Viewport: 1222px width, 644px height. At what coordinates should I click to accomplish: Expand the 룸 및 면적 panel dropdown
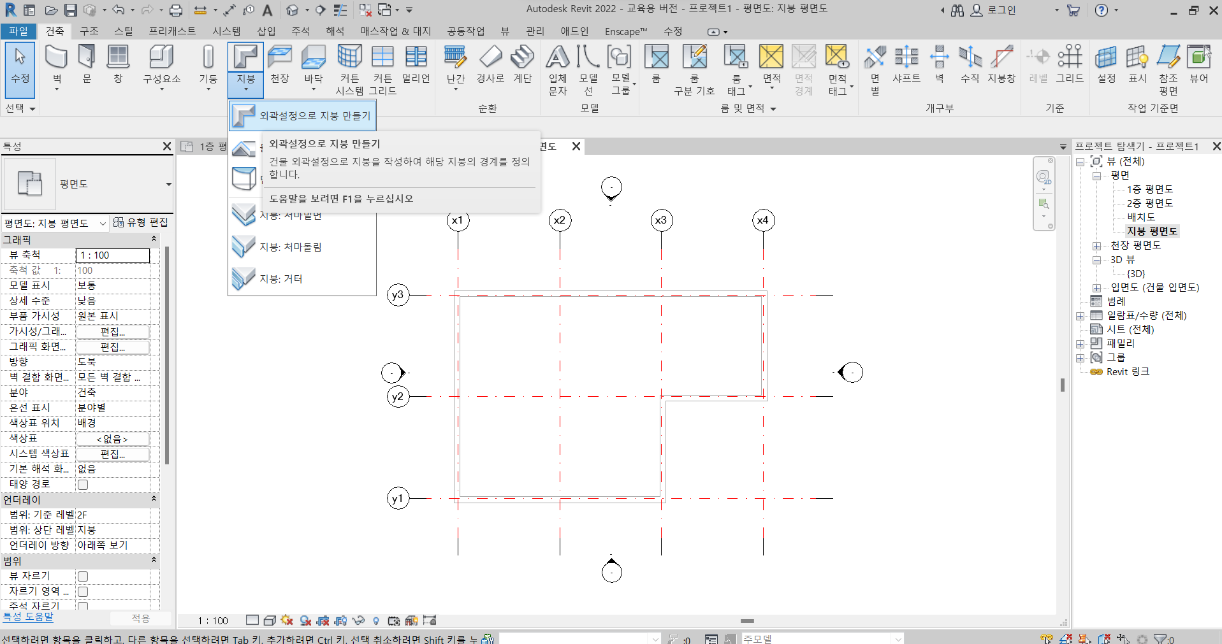773,109
